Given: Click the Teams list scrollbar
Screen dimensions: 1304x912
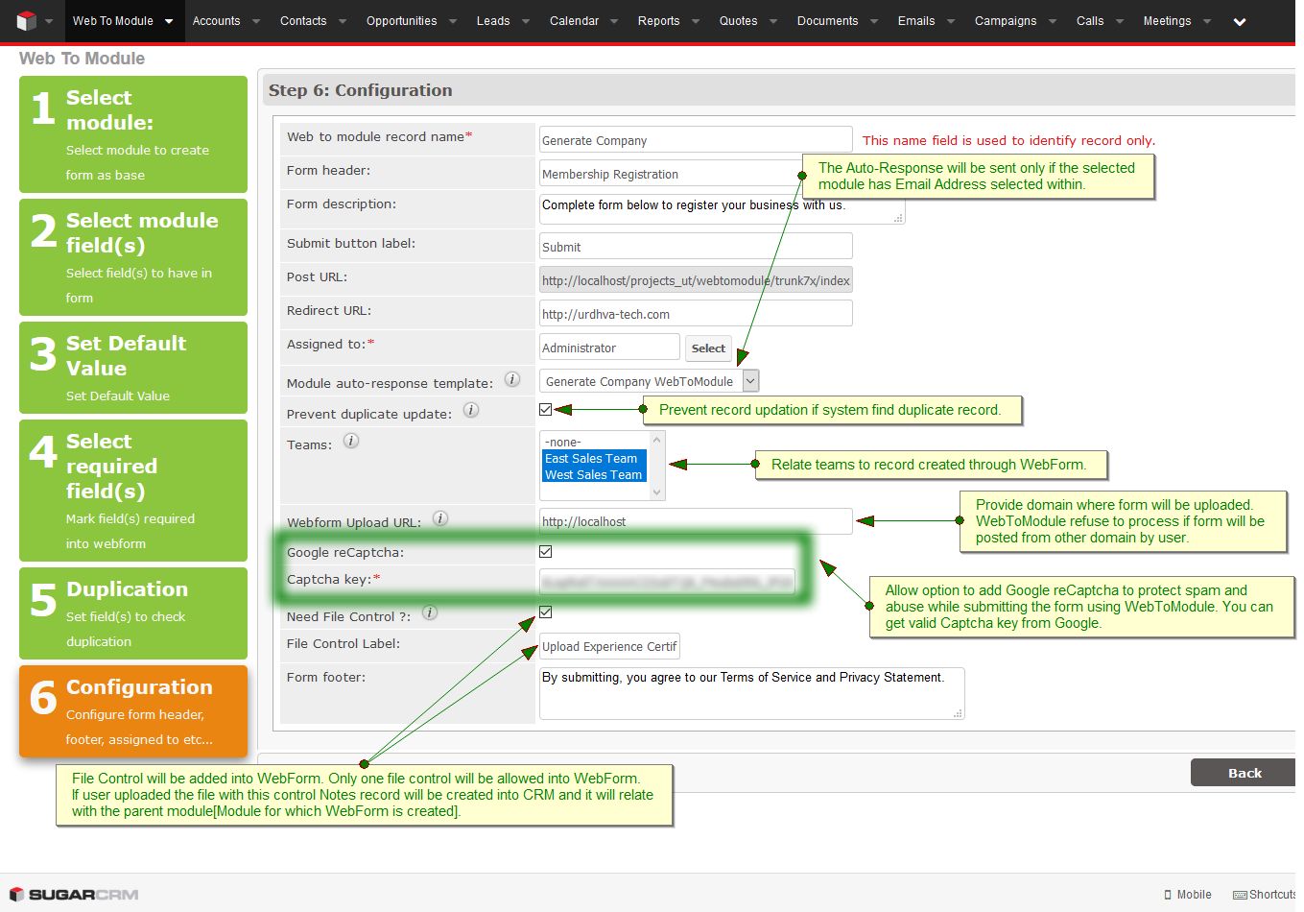Looking at the screenshot, I should tap(656, 465).
